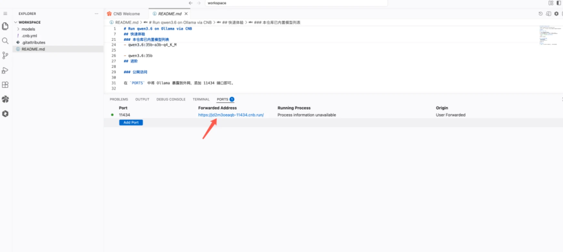Open the PROBLEMS panel tab
This screenshot has height=252, width=563.
pos(119,99)
